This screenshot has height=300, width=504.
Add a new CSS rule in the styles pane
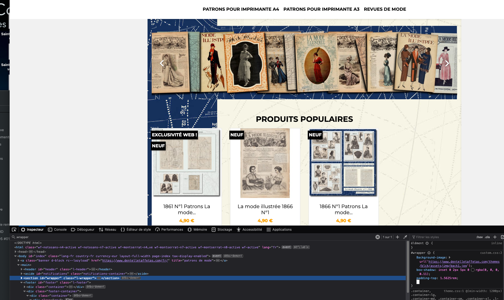tap(495, 237)
